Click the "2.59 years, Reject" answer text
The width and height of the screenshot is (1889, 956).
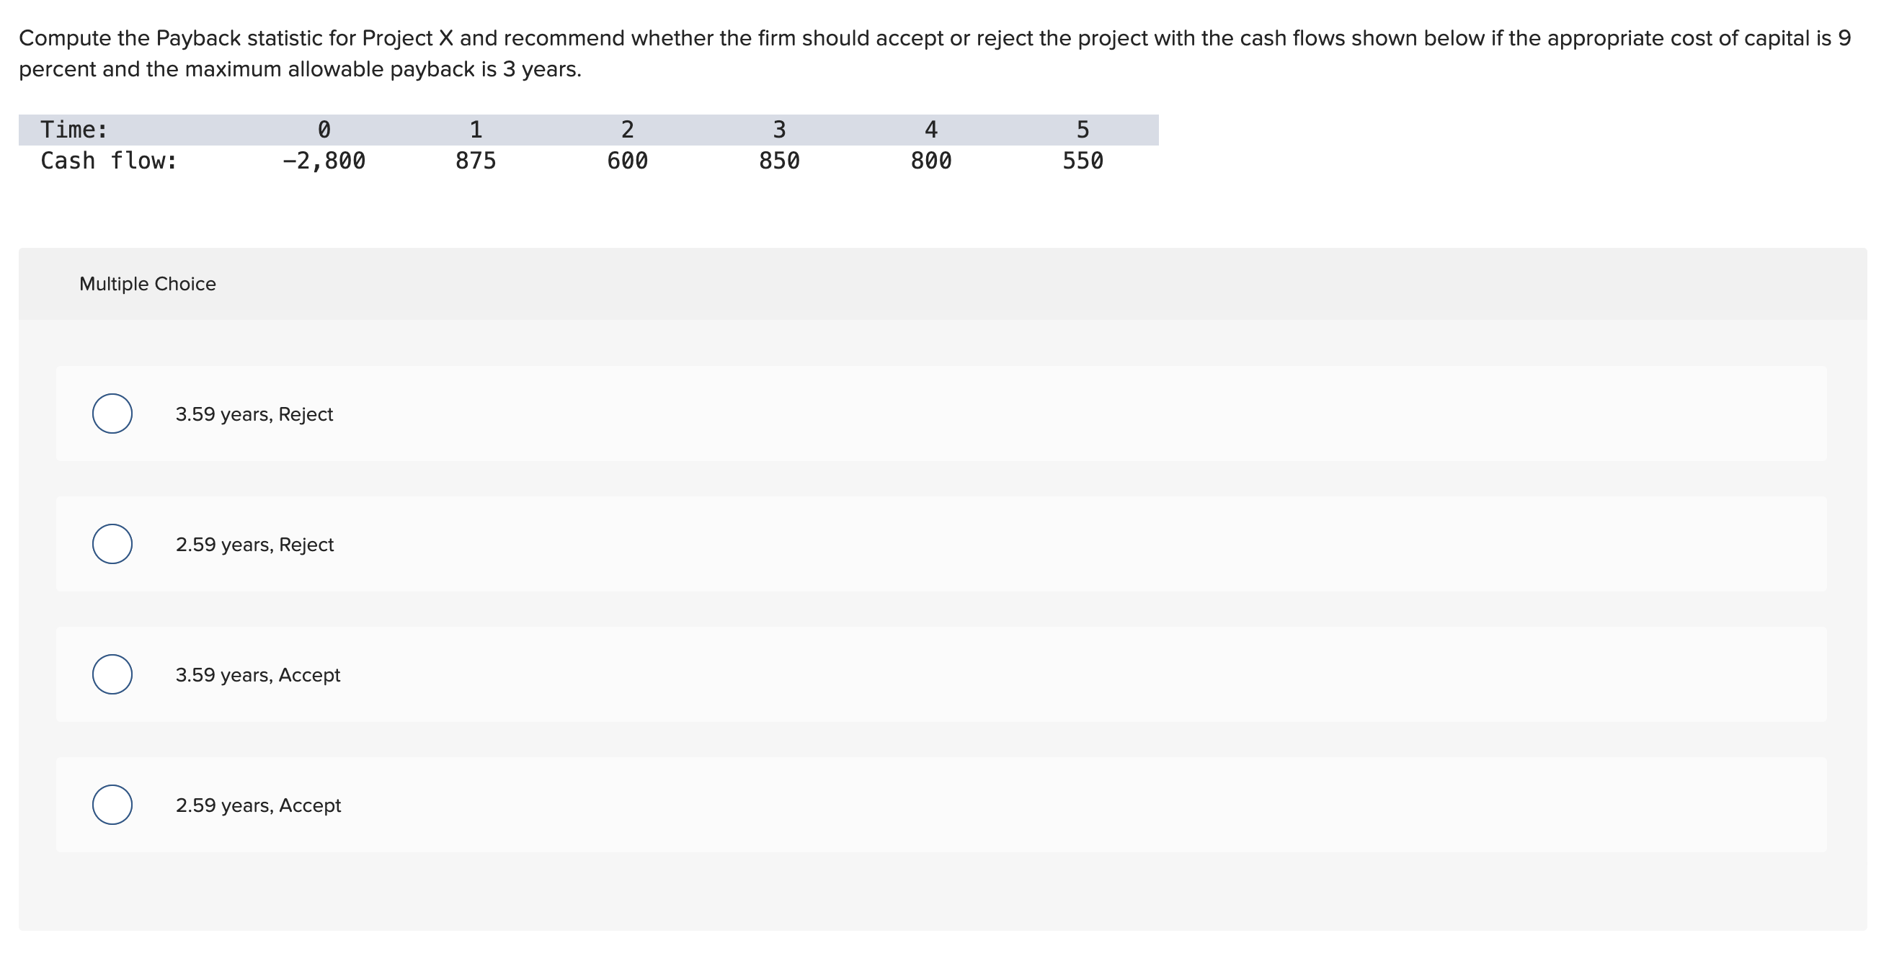tap(255, 544)
